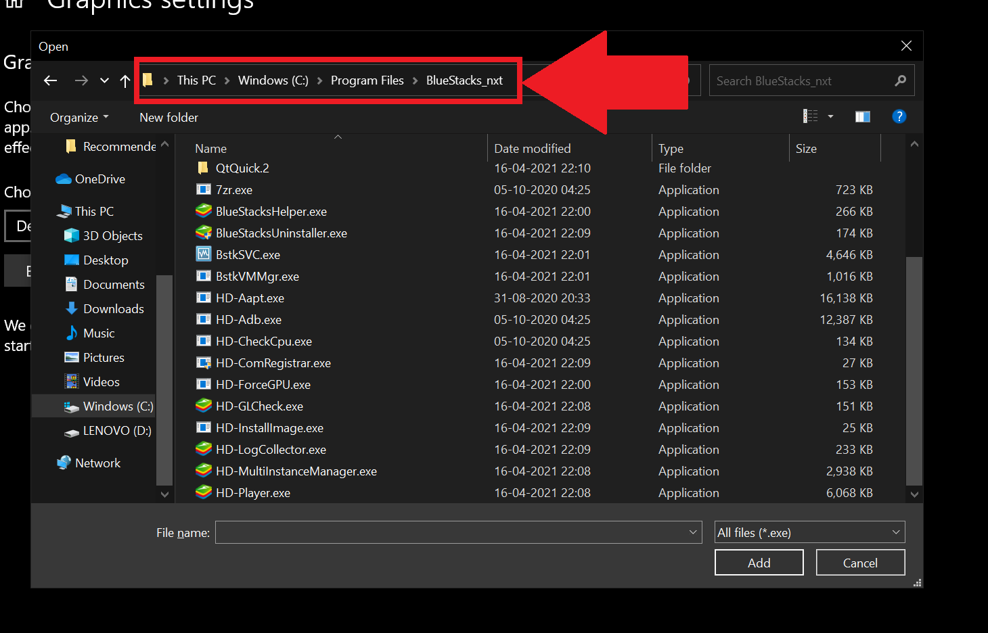
Task: Select HD-ComRegistrar.exe icon
Action: 203,362
